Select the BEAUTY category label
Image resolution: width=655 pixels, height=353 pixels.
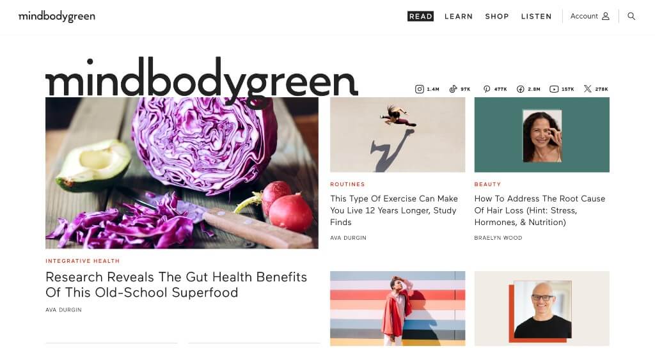(x=487, y=184)
